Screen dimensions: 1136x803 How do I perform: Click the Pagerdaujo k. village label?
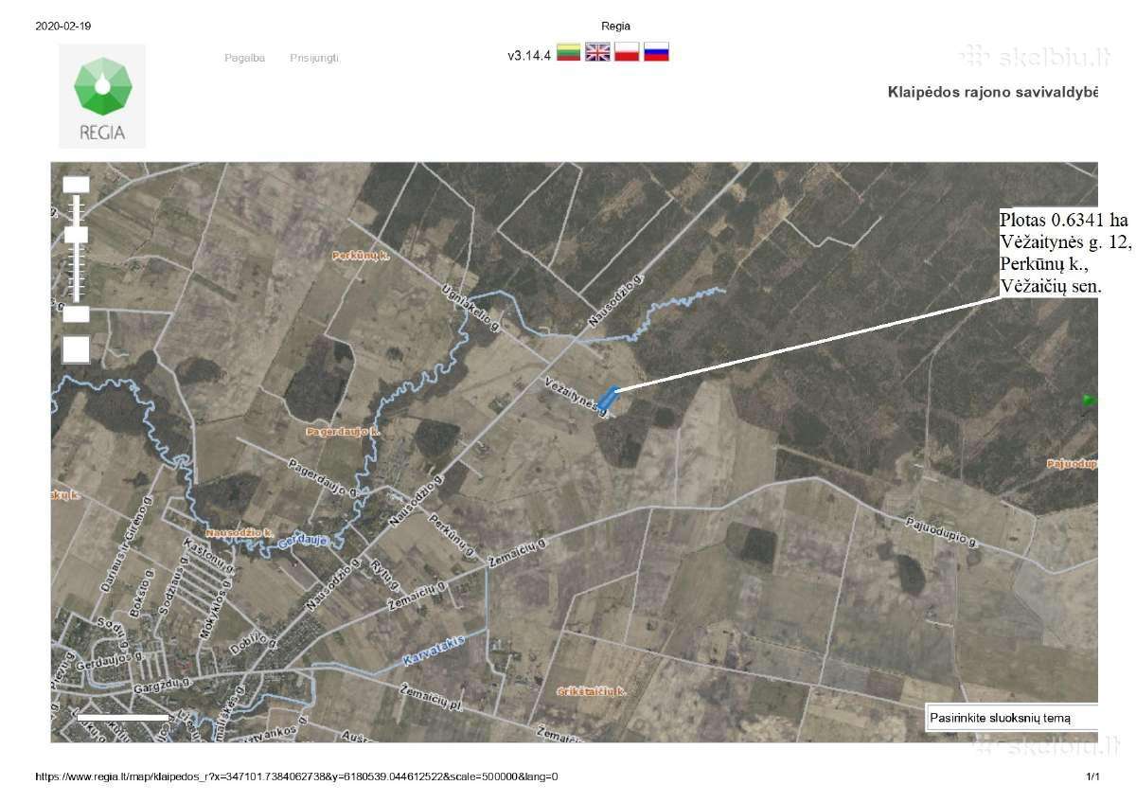click(x=343, y=431)
